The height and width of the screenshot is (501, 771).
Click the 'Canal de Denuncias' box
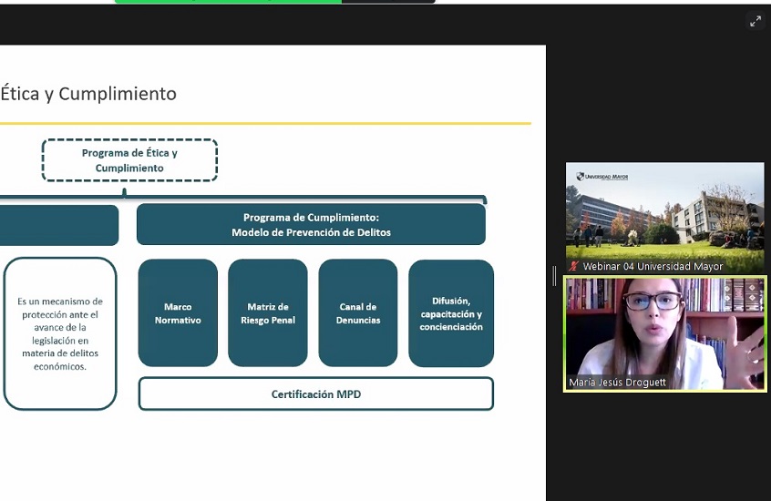(x=358, y=312)
